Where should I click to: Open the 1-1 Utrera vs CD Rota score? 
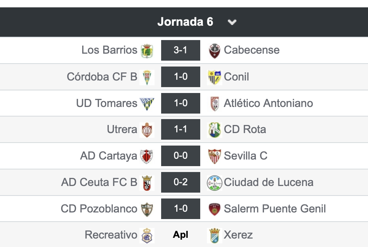(180, 129)
